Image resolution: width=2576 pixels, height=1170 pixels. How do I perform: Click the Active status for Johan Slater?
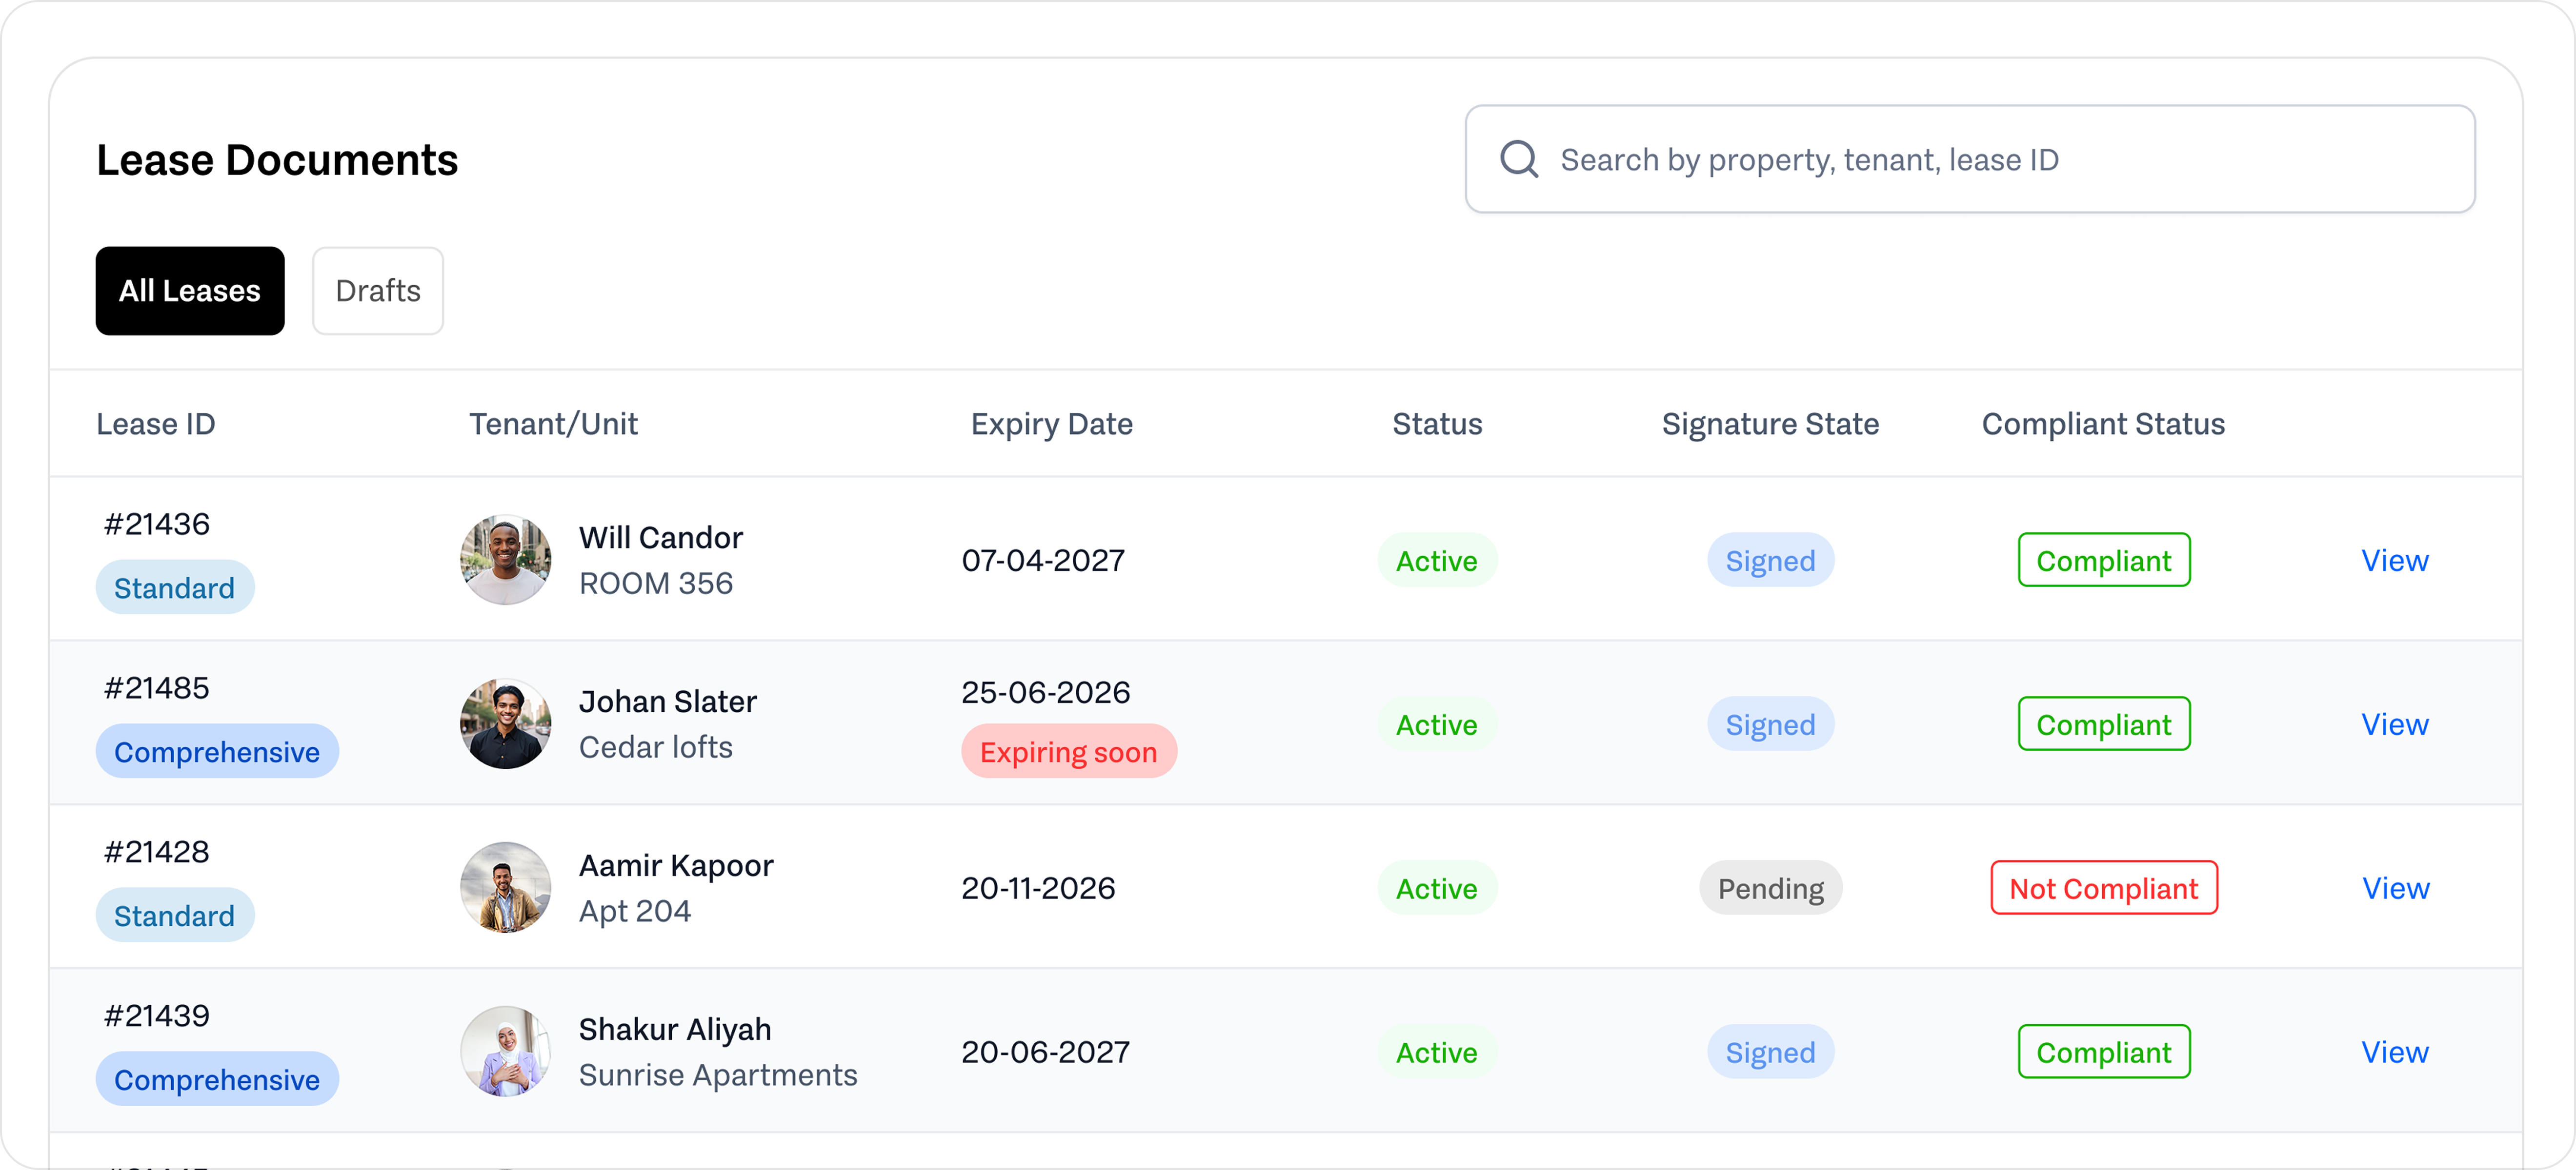point(1437,724)
